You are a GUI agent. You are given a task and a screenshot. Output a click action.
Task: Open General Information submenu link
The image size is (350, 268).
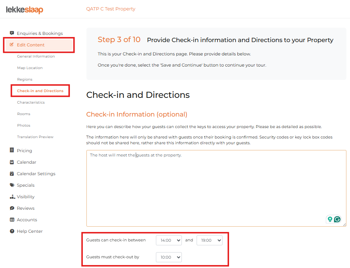tap(36, 56)
